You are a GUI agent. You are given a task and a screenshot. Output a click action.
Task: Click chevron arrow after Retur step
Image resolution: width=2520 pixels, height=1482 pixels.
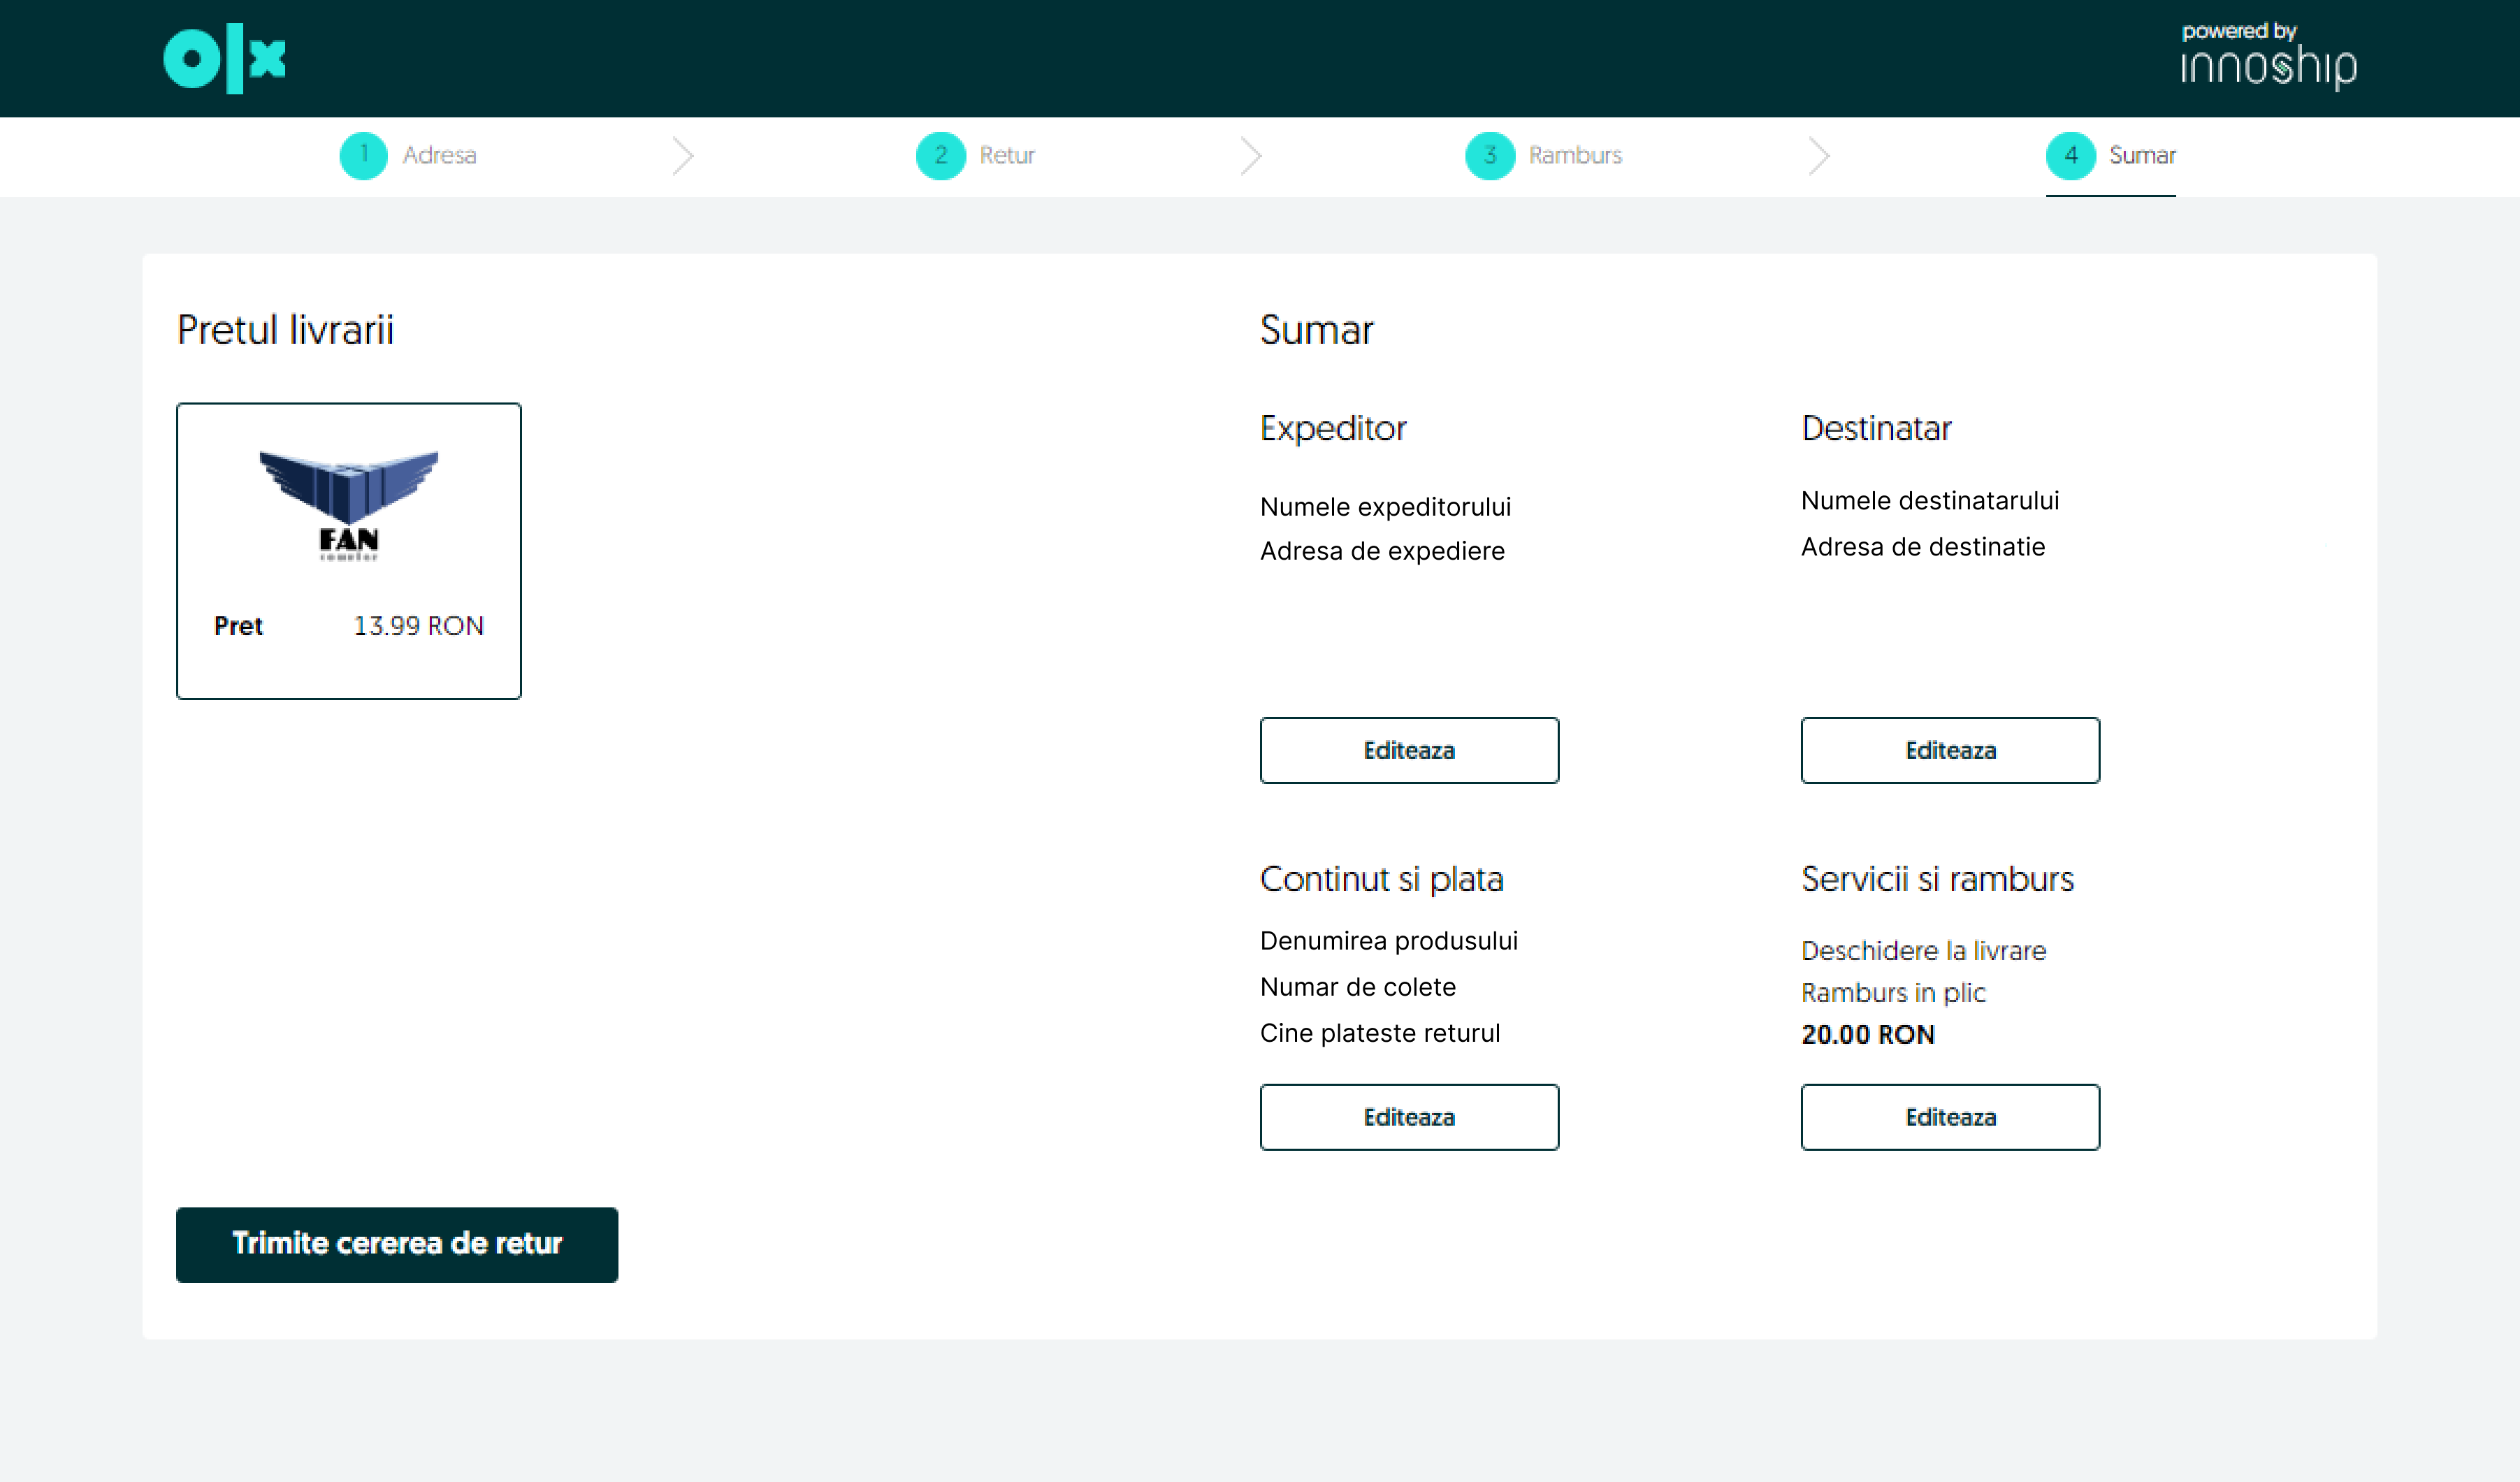point(1251,156)
